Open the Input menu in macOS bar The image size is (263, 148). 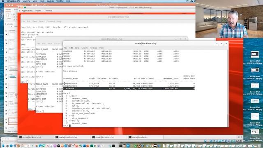pyautogui.click(x=42, y=1)
